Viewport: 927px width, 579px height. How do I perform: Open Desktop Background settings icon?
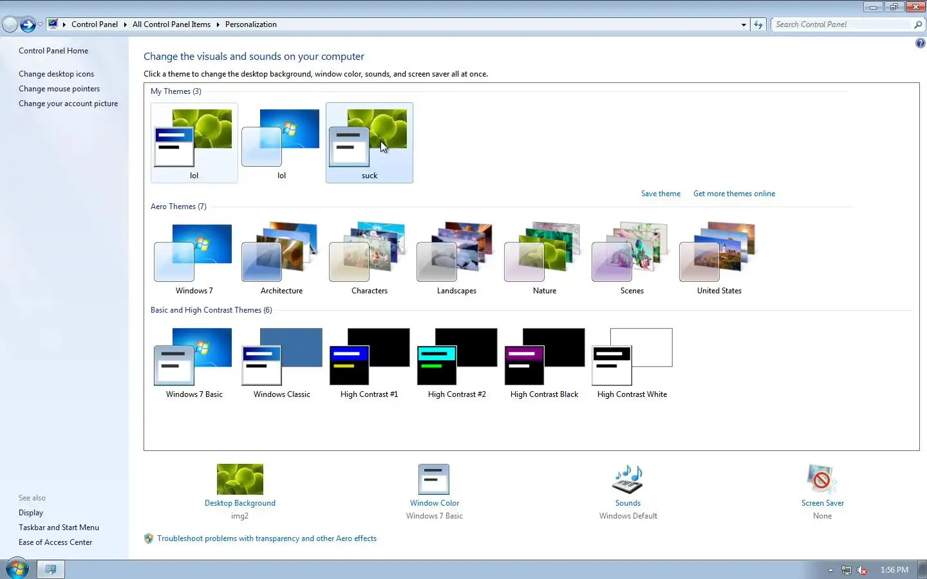click(240, 479)
